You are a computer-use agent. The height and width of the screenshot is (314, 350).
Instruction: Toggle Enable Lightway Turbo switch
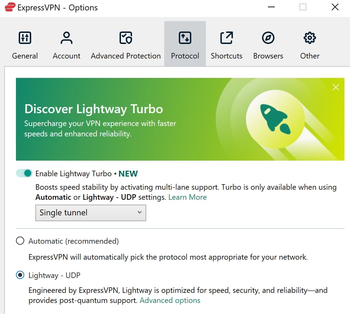24,173
